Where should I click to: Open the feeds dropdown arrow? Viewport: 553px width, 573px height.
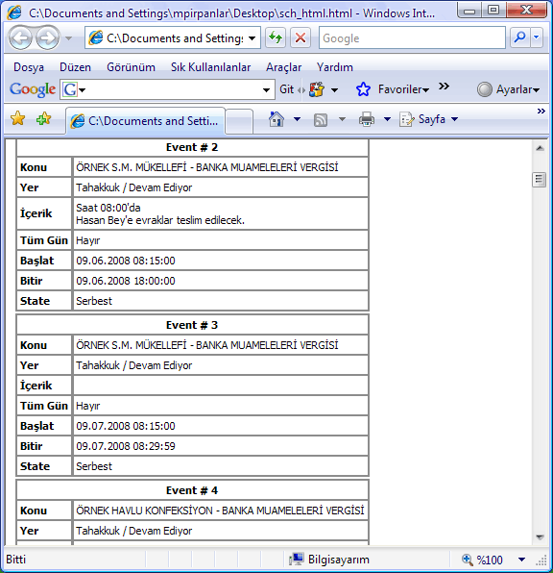(x=342, y=119)
